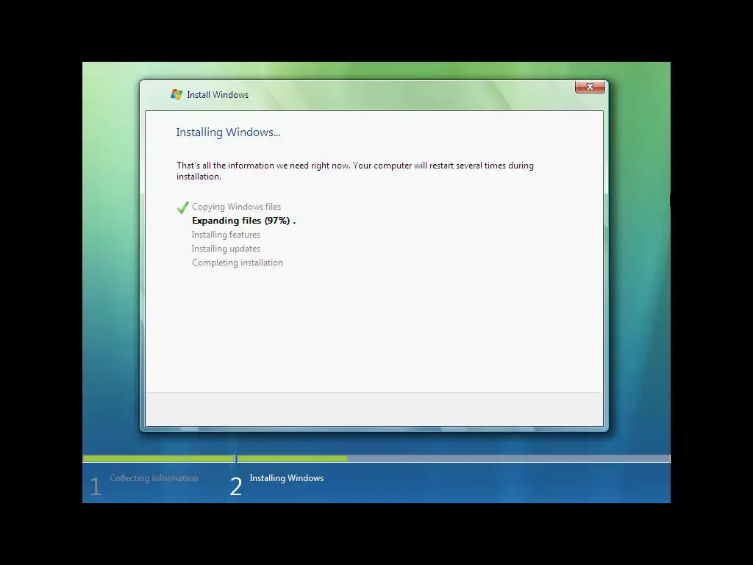Screen dimensions: 753x565
Task: Click the "Installing Windows..." heading
Action: pos(228,132)
